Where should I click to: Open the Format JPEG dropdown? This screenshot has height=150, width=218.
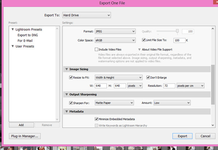[115, 32]
